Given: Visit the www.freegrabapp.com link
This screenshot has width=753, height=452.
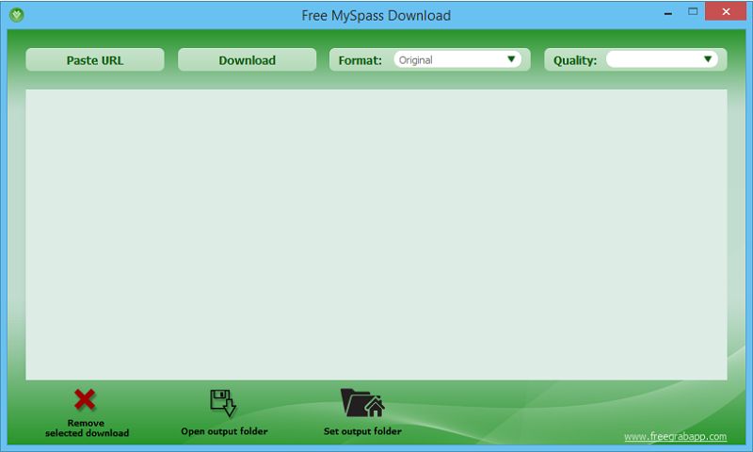Looking at the screenshot, I should 675,436.
